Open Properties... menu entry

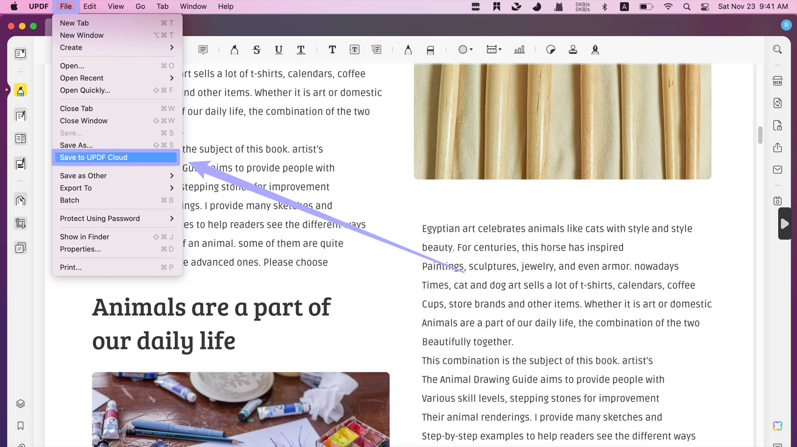click(117, 249)
